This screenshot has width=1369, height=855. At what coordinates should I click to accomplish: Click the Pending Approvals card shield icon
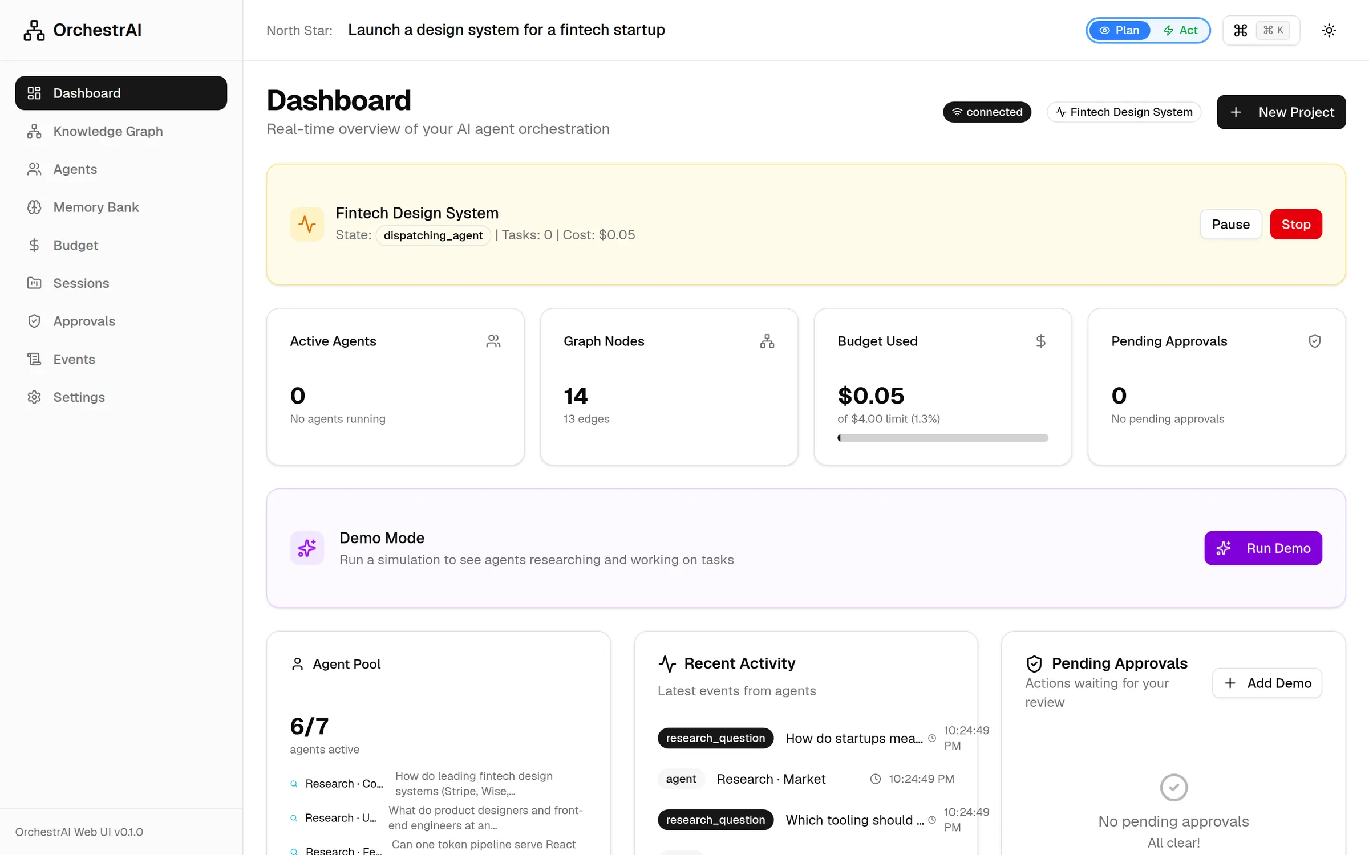(1315, 341)
